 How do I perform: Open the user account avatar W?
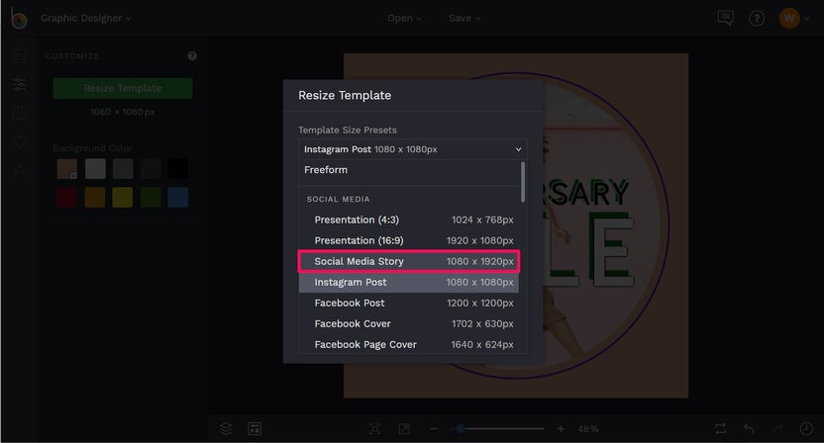(788, 19)
